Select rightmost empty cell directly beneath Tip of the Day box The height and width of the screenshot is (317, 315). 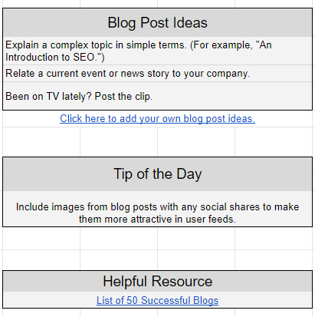point(274,239)
